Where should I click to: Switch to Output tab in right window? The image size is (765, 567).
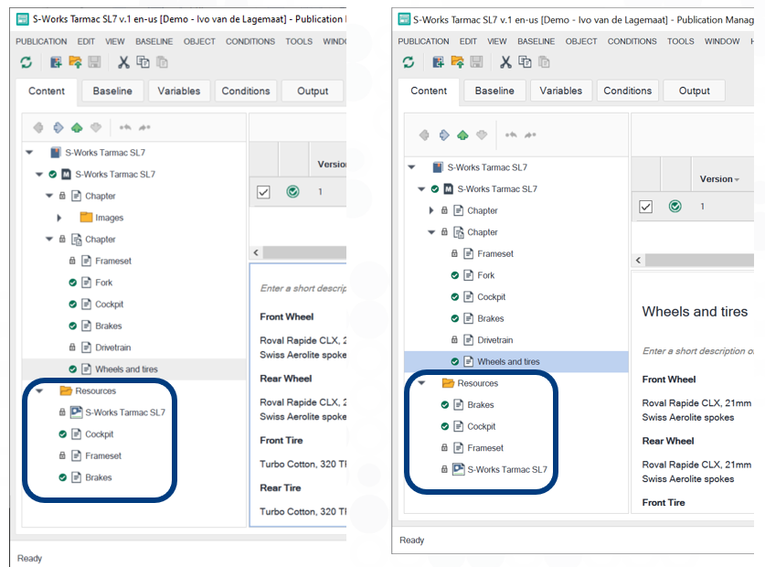(x=695, y=91)
